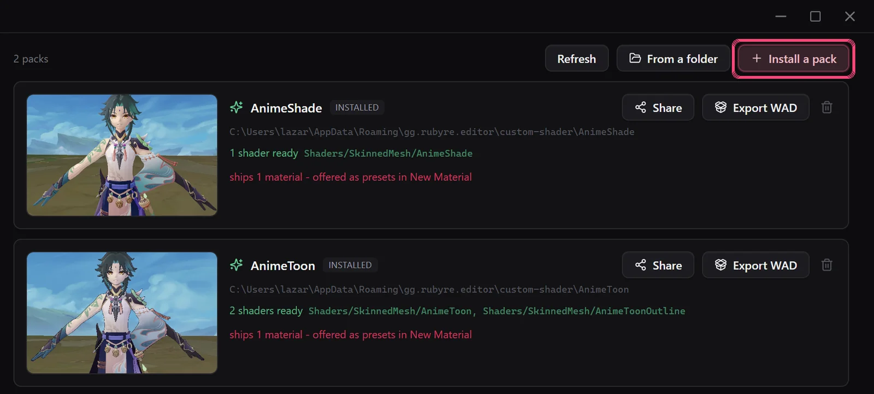Click the AnimeToon folder path text
Viewport: 874px width, 394px height.
click(x=429, y=289)
